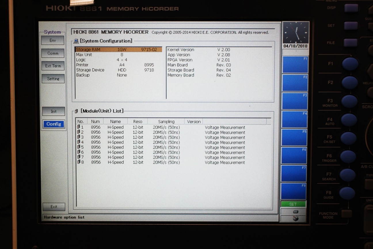Click the printer status icon below SET
Screen dimensions: 373x249
[x=295, y=219]
